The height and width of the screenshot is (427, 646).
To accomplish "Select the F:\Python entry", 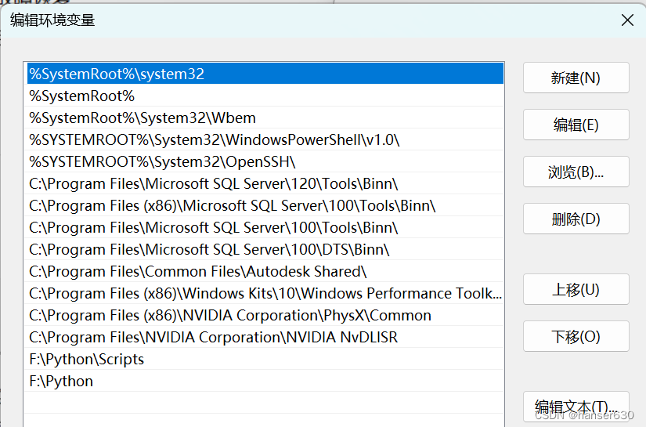I will [x=265, y=381].
